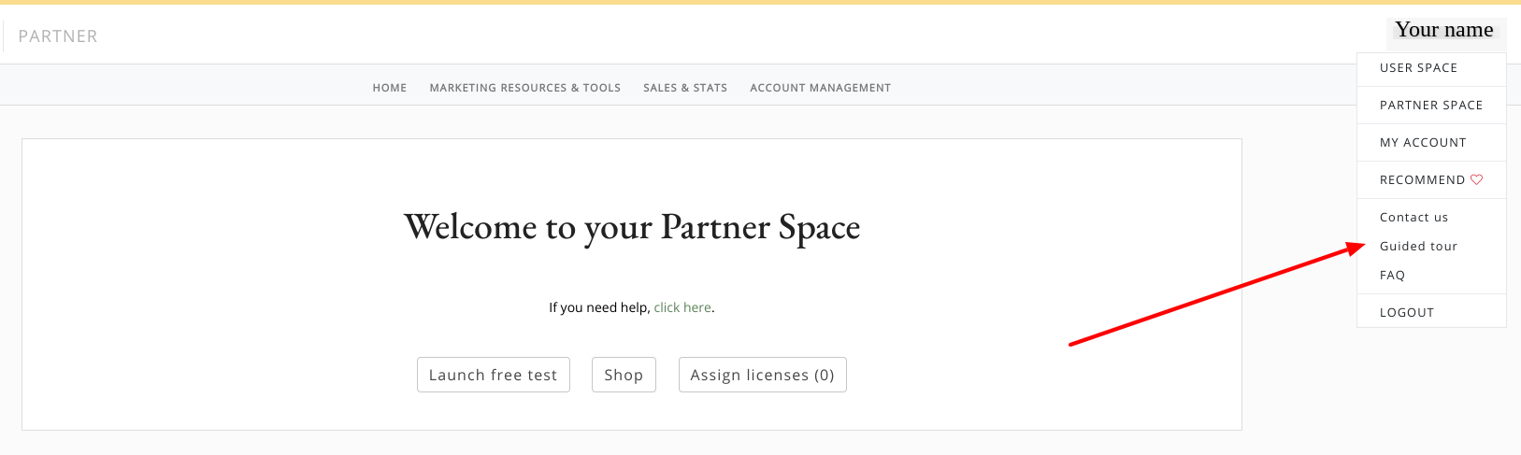
Task: Select Partner Space in the dropdown
Action: pyautogui.click(x=1430, y=106)
